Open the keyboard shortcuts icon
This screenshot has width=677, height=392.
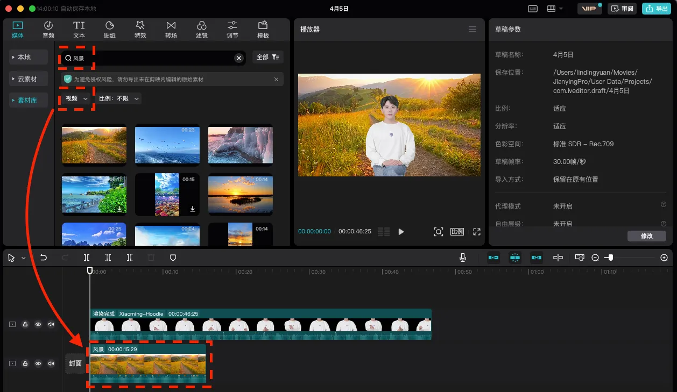(x=533, y=9)
